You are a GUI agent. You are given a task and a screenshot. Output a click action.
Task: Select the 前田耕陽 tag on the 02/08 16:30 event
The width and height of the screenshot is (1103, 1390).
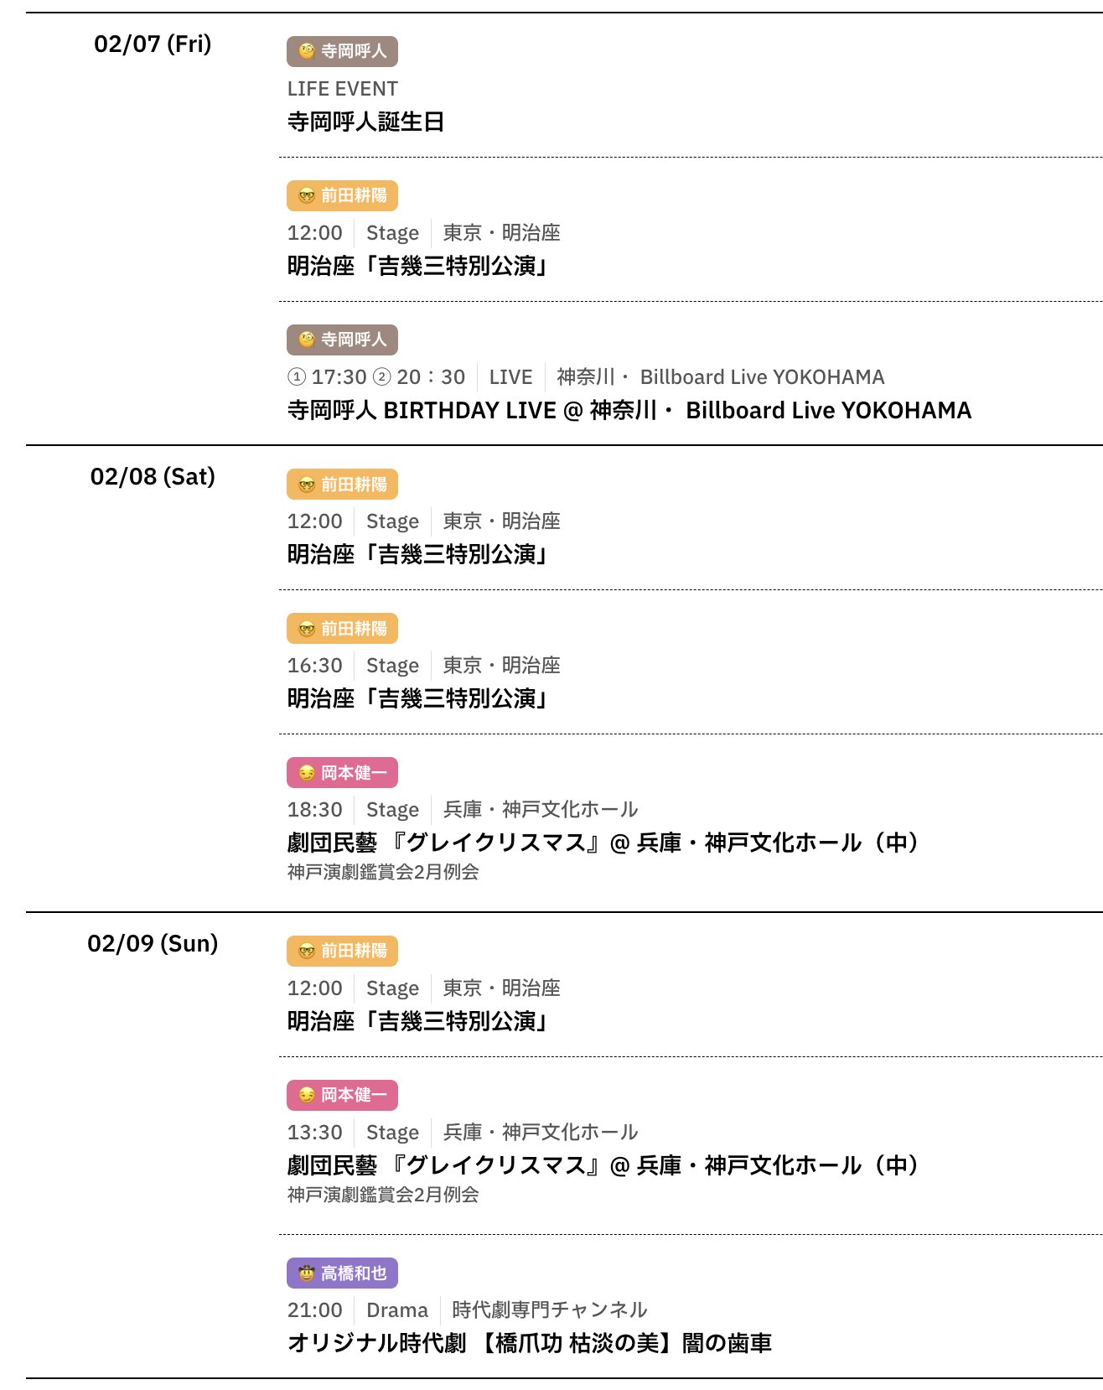[342, 629]
